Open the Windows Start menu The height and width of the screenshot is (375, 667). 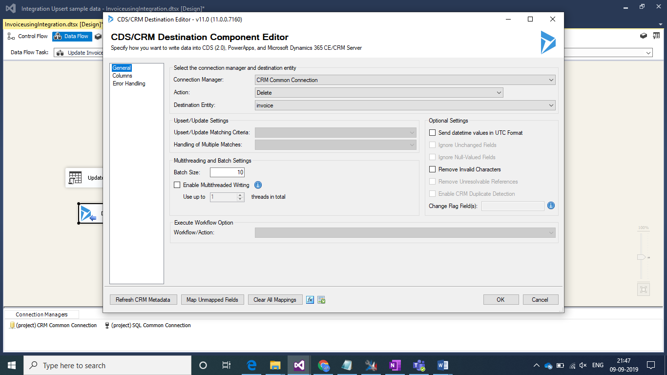11,365
